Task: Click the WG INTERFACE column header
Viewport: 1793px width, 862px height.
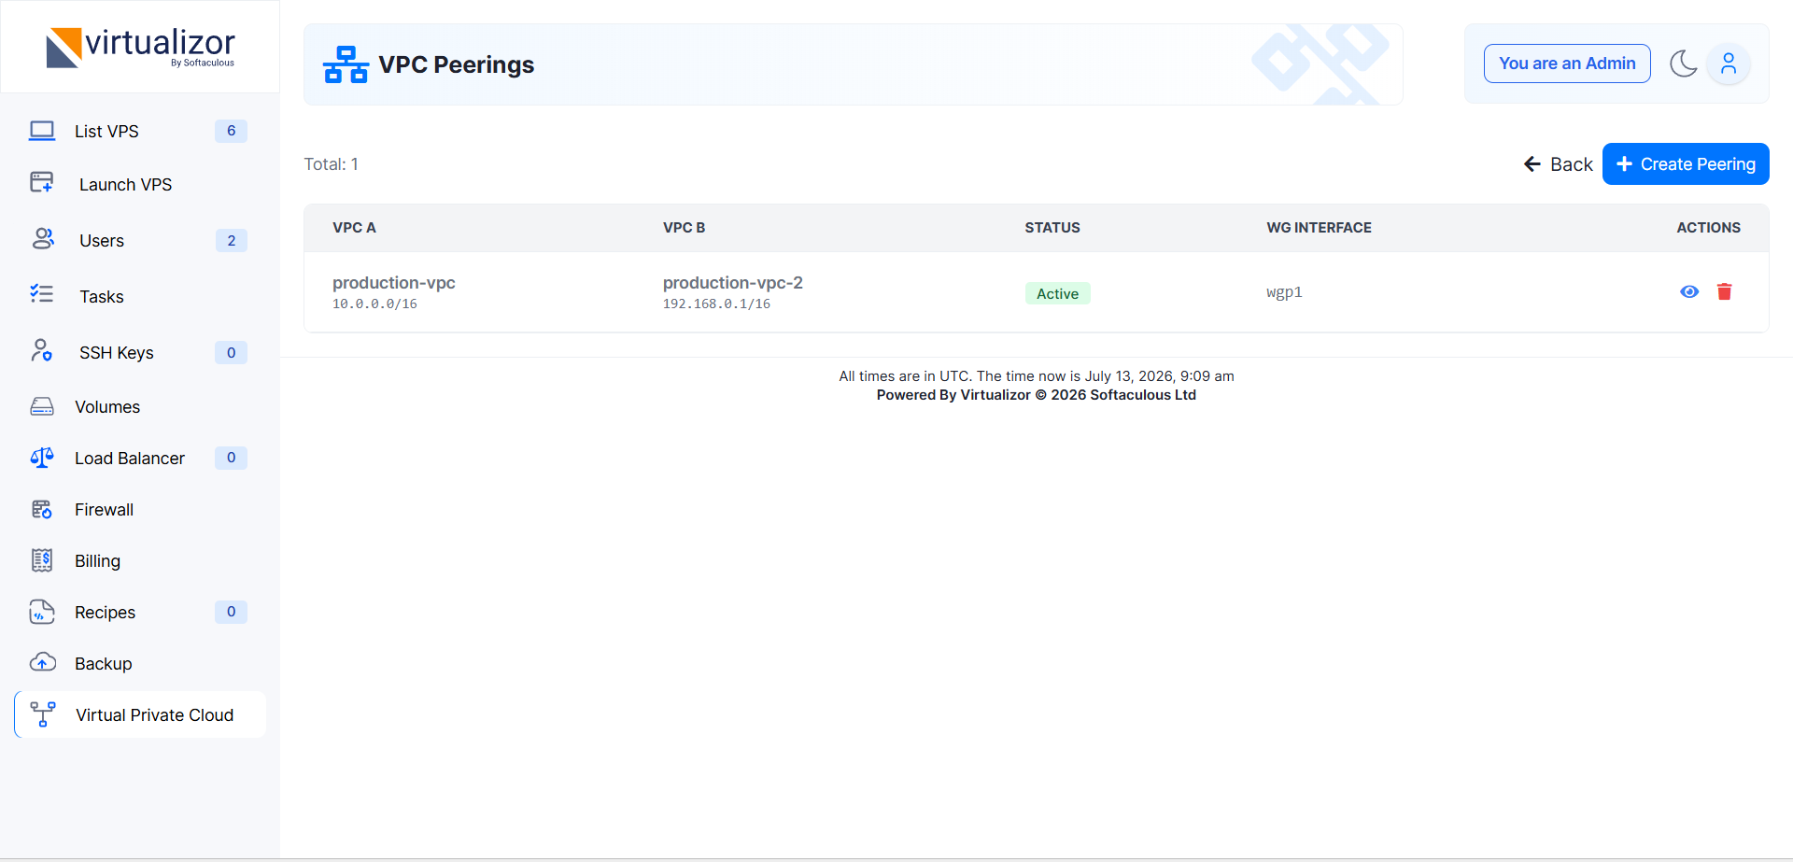Action: [1319, 228]
